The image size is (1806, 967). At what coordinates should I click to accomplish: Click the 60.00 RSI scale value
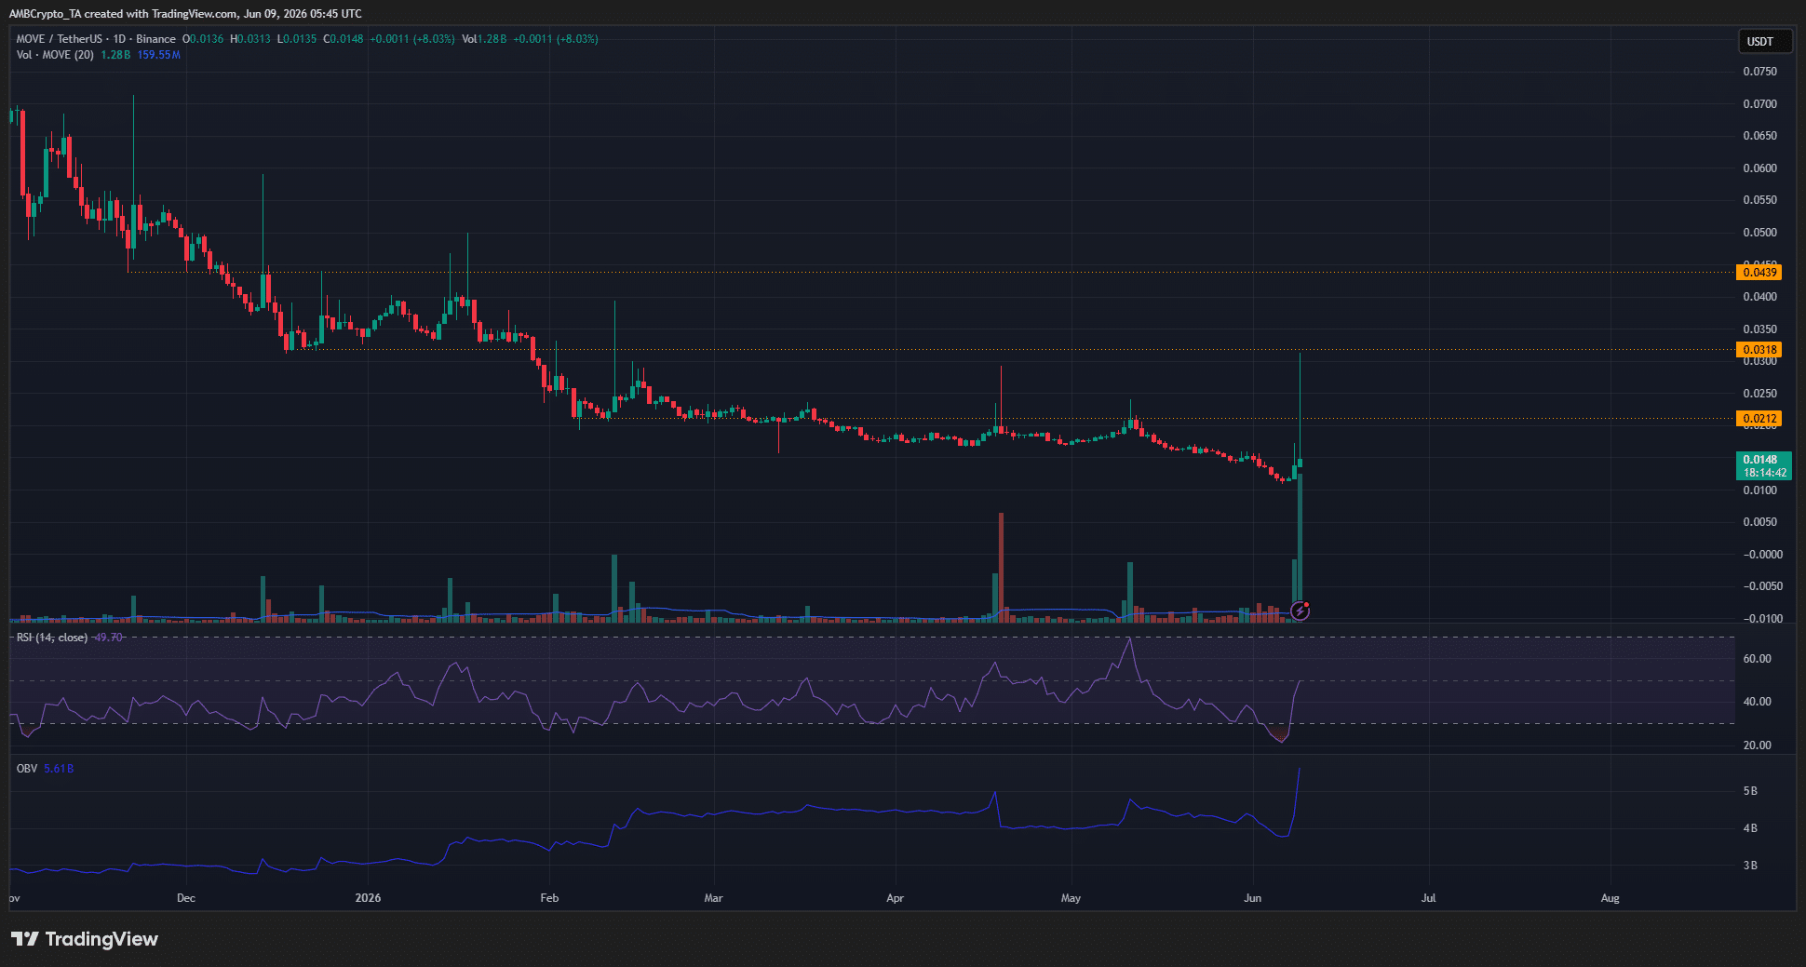pos(1757,659)
